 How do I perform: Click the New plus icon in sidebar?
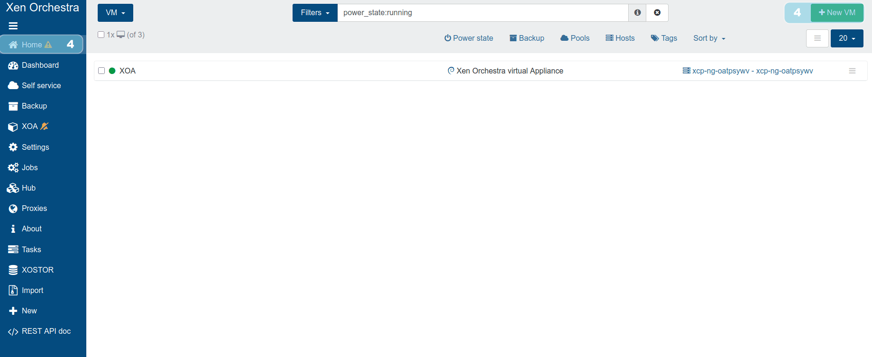click(x=13, y=311)
